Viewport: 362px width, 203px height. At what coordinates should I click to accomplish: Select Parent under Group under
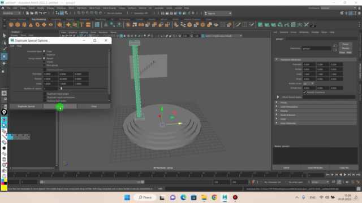tap(44, 58)
